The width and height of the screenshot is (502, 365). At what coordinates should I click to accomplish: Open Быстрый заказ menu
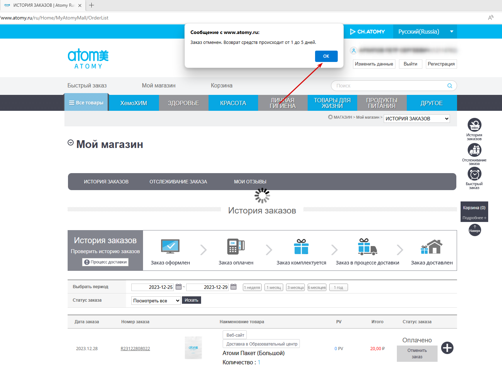(x=87, y=86)
